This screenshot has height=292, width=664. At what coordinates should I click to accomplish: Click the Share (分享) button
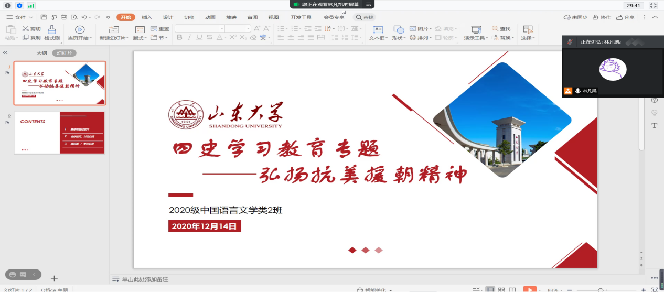click(625, 17)
